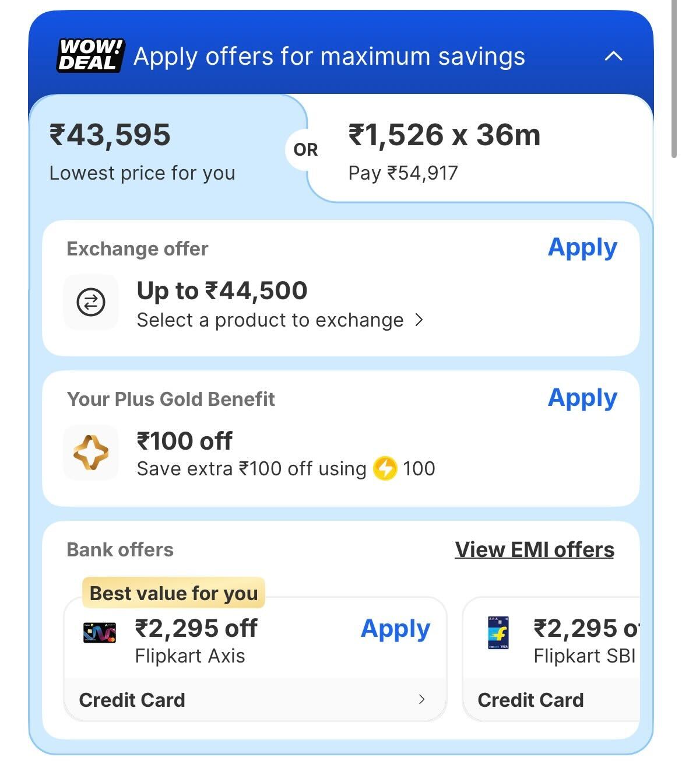Click the yellow SuperCoin lightning icon
This screenshot has height=764, width=682.
(x=385, y=469)
